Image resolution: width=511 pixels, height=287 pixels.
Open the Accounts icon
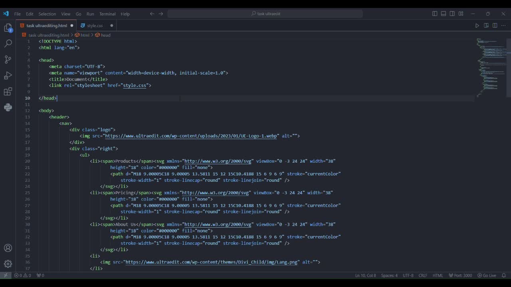[8, 248]
